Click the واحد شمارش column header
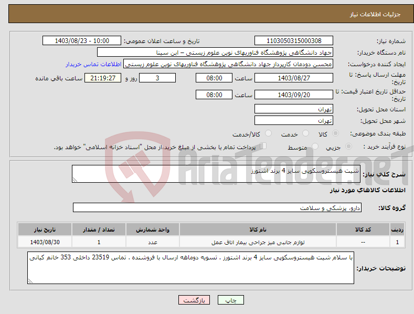414x314 pixels. 153,229
